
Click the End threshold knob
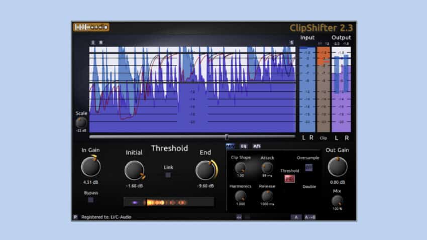[x=205, y=170]
